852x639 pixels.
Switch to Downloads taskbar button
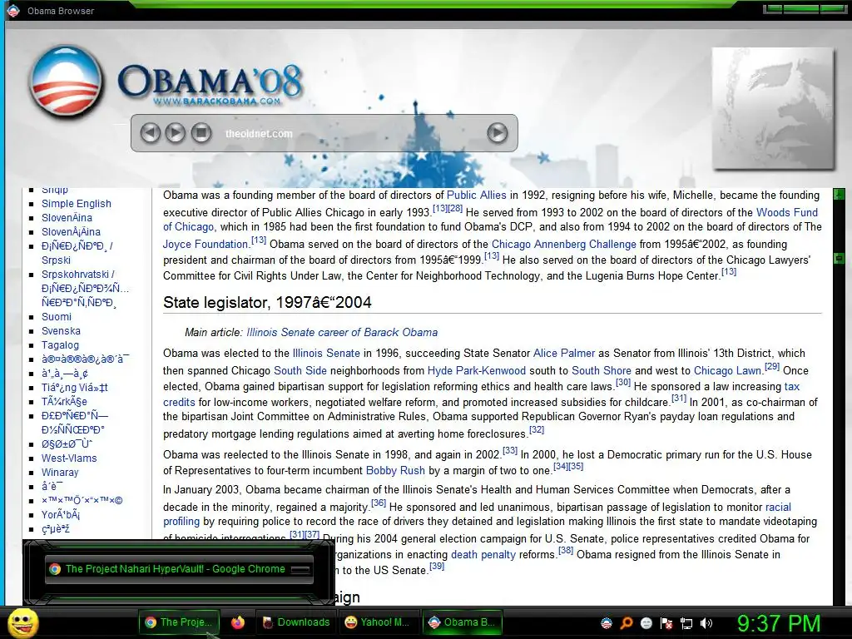point(297,622)
